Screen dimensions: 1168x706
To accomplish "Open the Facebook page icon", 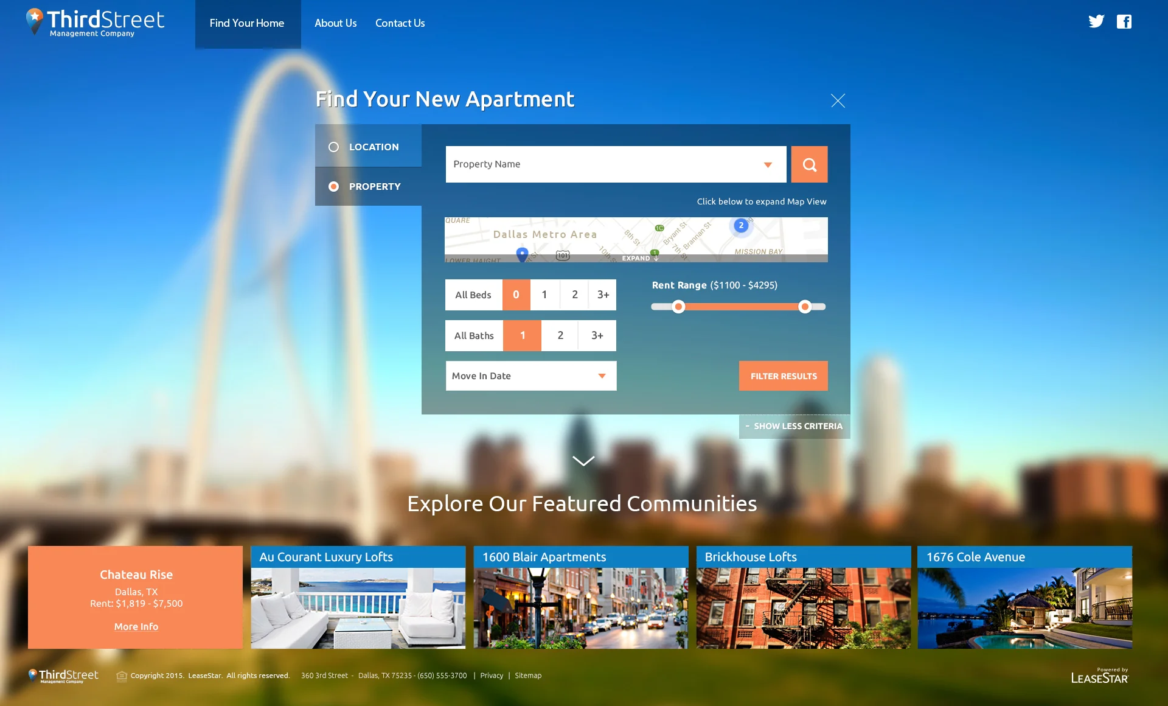I will [x=1124, y=21].
